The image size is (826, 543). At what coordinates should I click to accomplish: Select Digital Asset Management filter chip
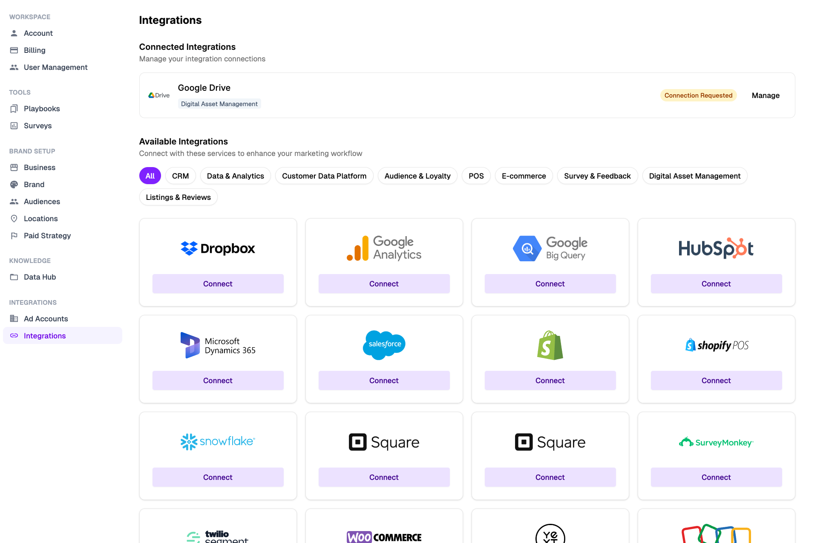pyautogui.click(x=695, y=176)
